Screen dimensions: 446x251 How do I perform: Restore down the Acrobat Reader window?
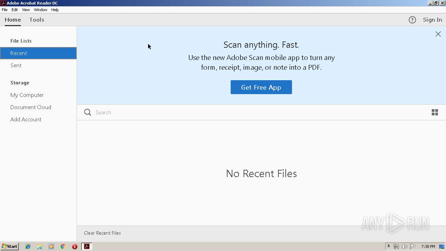coord(436,3)
